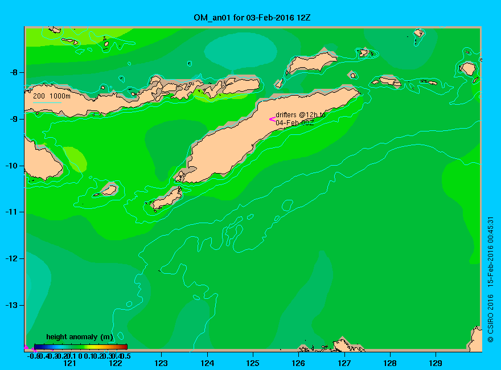Screen dimensions: 501x370
Task: Click the 'height anomaly (m)' legend label
Action: [80, 337]
